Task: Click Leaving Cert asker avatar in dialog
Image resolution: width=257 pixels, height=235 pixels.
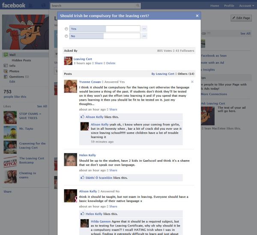Action: 68,61
